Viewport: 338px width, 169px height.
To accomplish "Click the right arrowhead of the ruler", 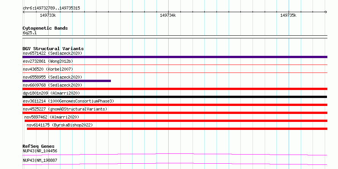I will pyautogui.click(x=326, y=12).
